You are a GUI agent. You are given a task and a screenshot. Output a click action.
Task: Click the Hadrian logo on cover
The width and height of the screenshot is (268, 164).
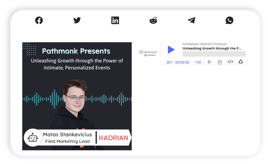(x=113, y=138)
